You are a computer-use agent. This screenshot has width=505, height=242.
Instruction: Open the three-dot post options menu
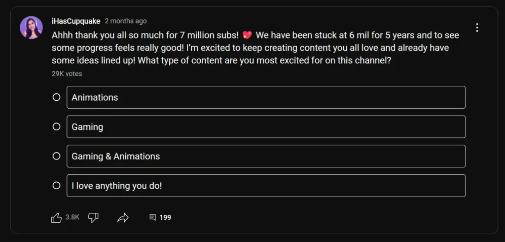pyautogui.click(x=477, y=28)
